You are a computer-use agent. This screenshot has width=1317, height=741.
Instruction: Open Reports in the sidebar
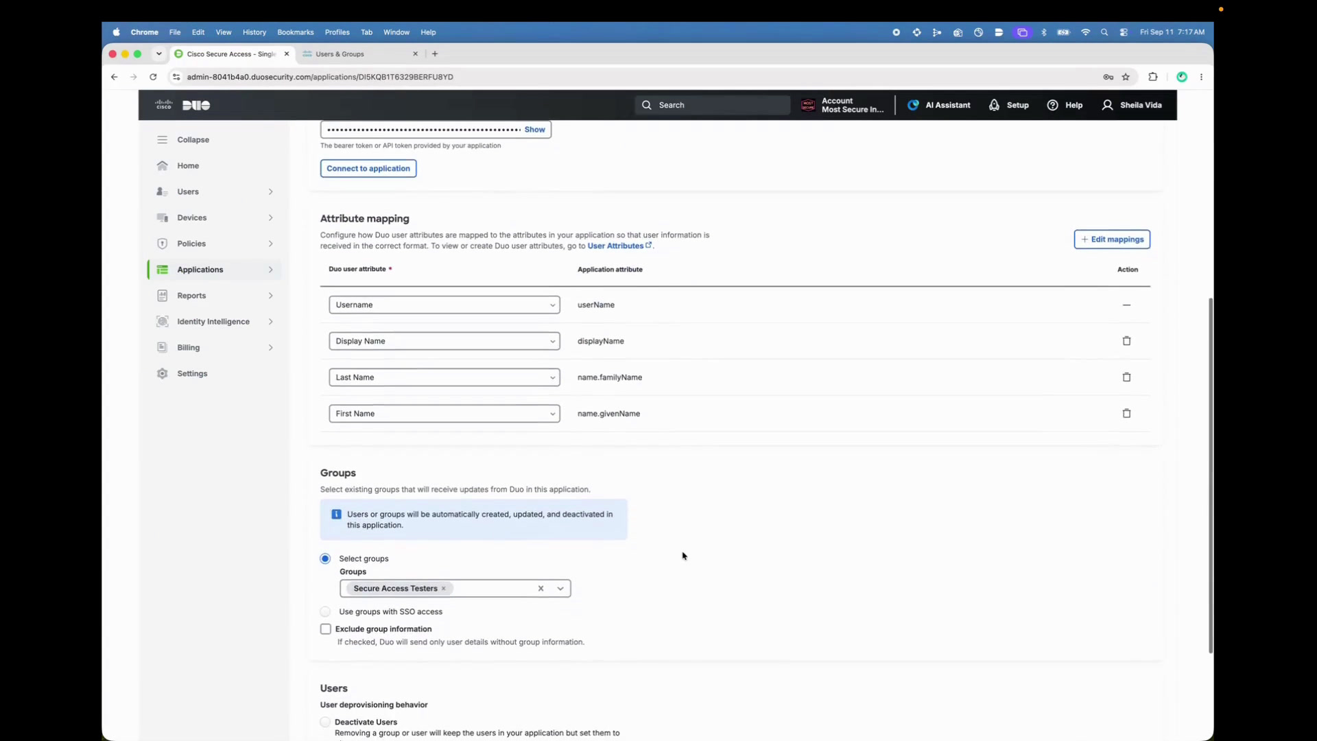click(215, 296)
